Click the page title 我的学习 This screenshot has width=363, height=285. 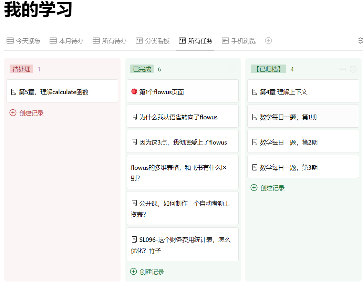coord(38,9)
